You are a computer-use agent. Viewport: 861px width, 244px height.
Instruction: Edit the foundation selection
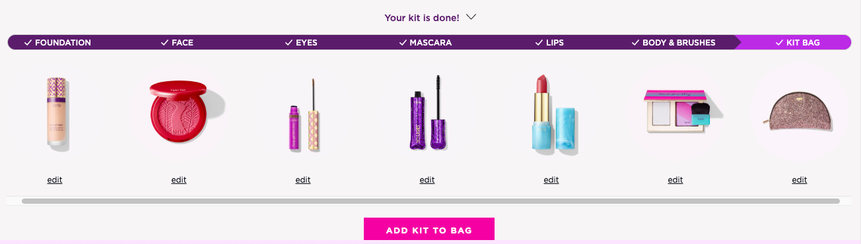pos(55,180)
